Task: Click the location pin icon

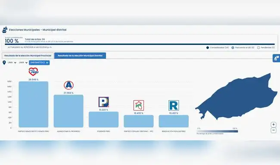Action: point(4,63)
